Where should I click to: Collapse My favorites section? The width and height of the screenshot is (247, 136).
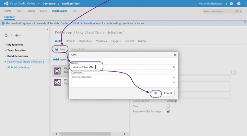tap(6, 45)
